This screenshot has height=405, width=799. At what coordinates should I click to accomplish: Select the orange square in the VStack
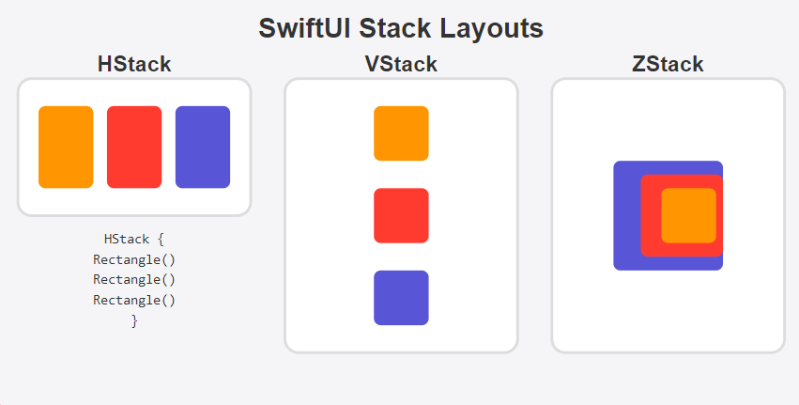coord(401,133)
